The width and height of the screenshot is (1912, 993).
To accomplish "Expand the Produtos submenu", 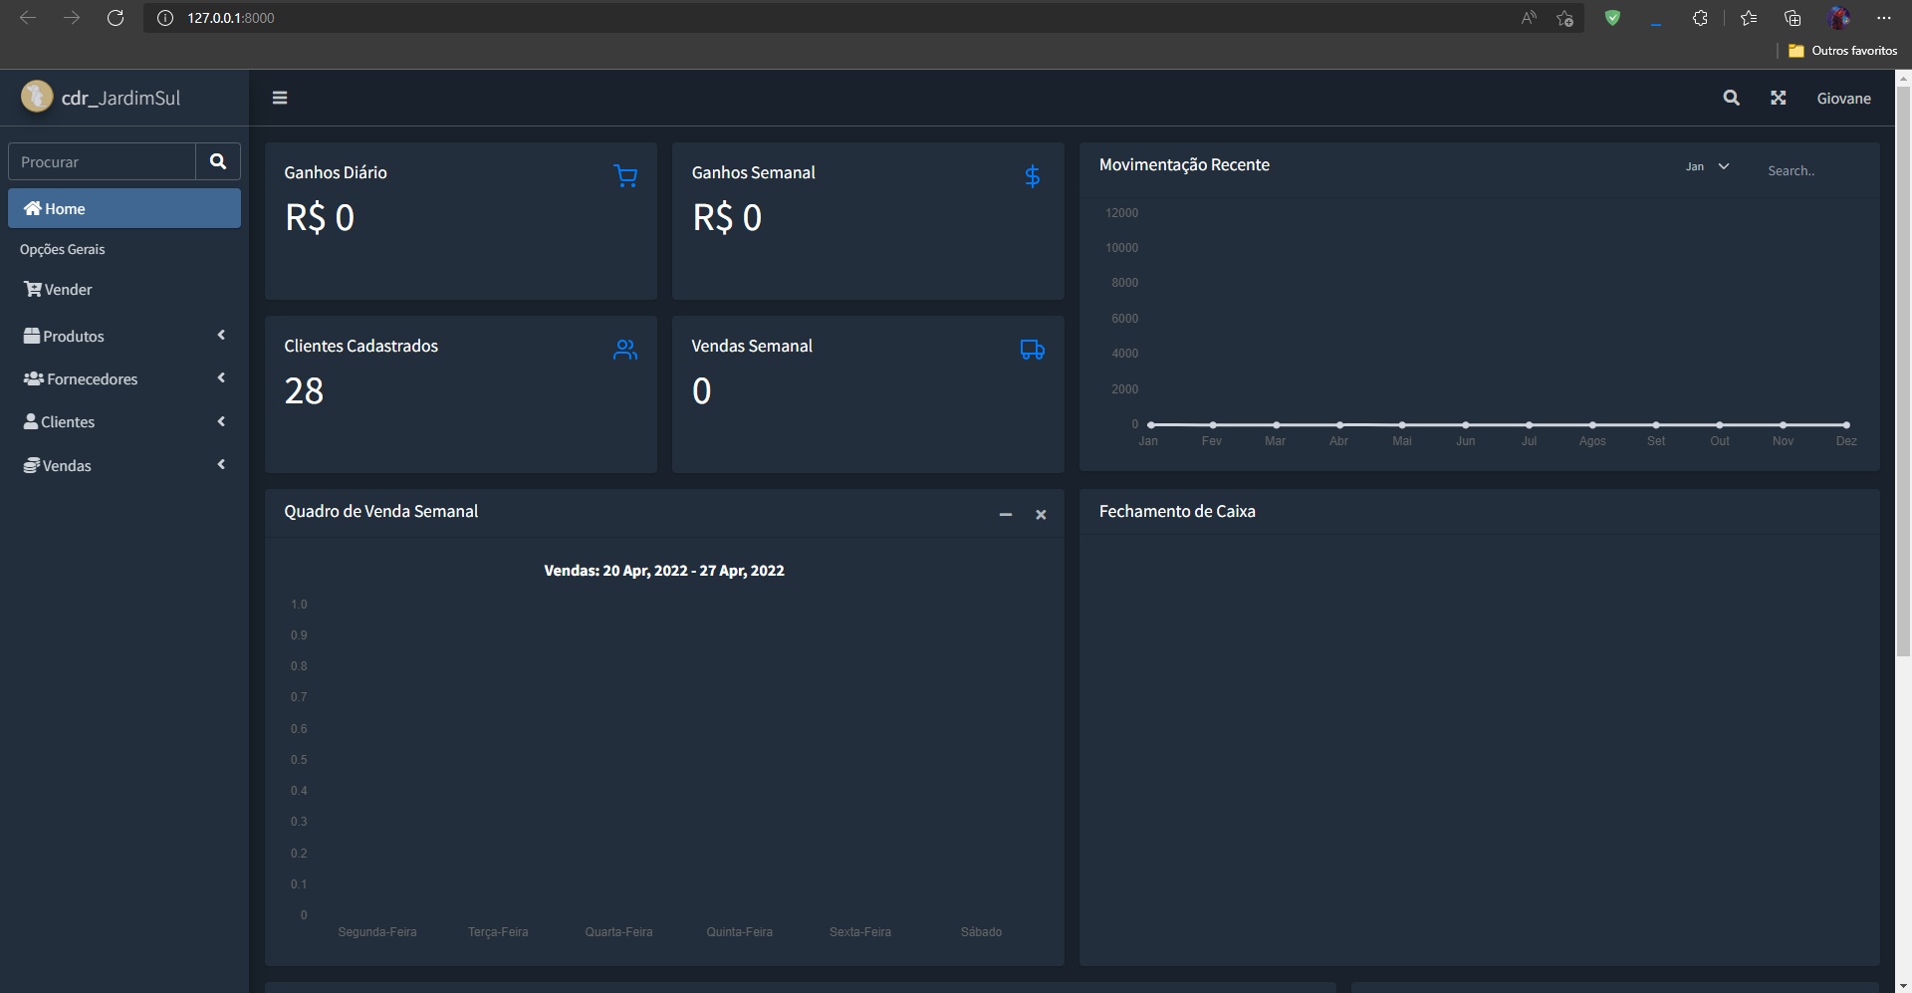I will (x=221, y=335).
